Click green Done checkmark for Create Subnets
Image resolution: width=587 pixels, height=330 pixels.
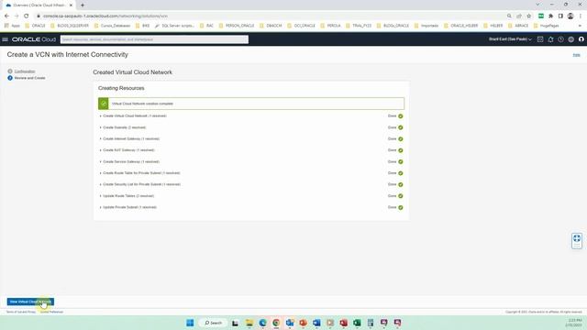point(401,127)
